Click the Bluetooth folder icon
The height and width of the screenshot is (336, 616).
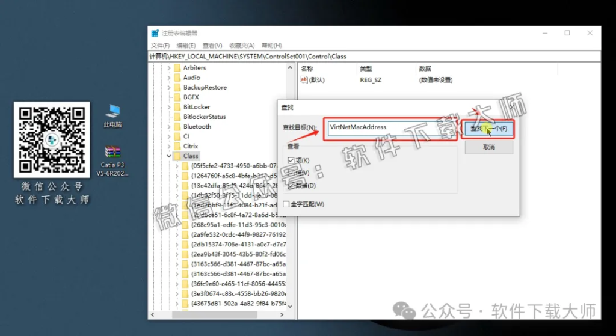(177, 126)
